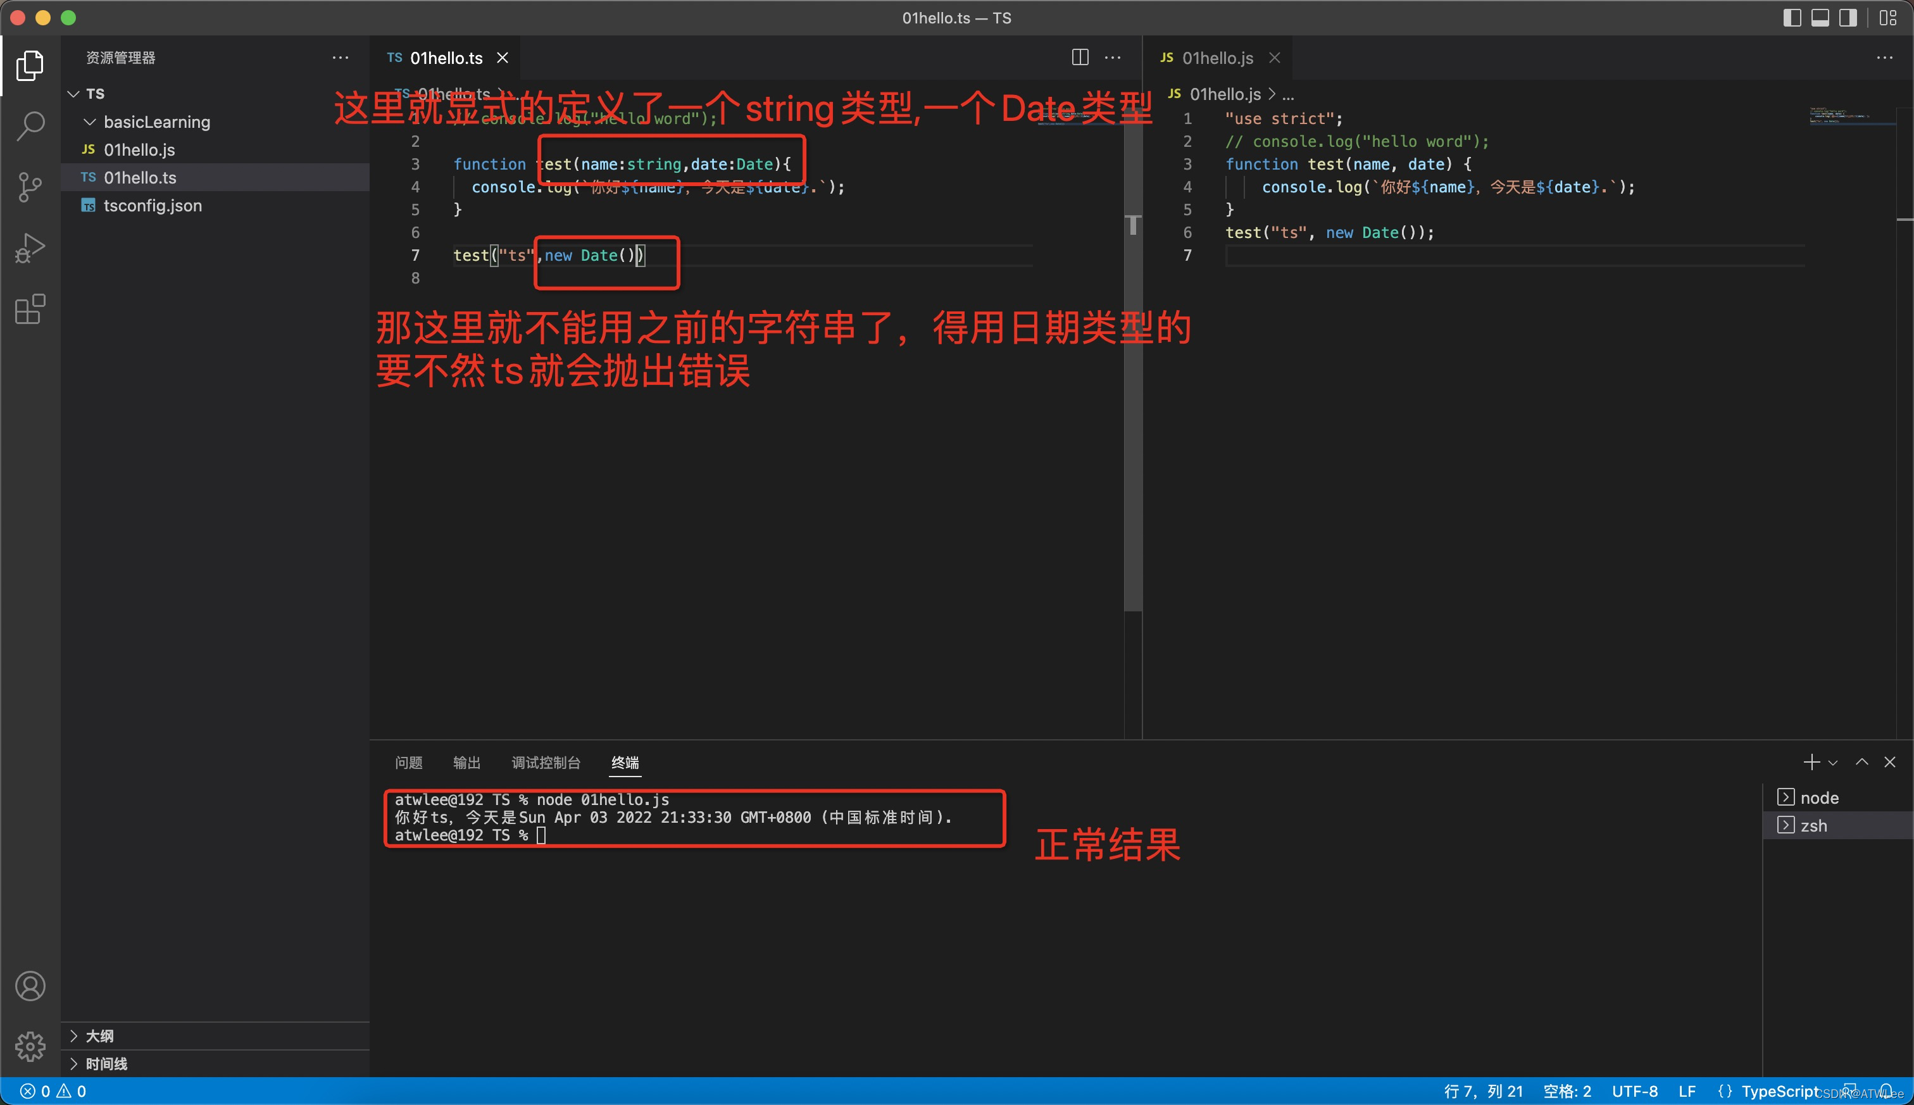Image resolution: width=1914 pixels, height=1105 pixels.
Task: Toggle the primary side bar layout button
Action: 1792,18
